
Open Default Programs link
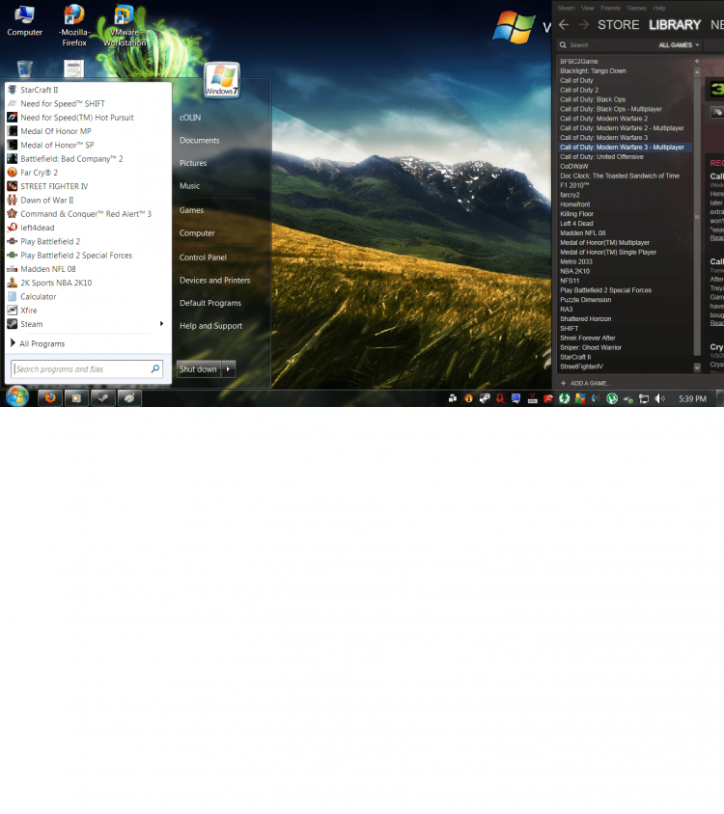(x=210, y=303)
